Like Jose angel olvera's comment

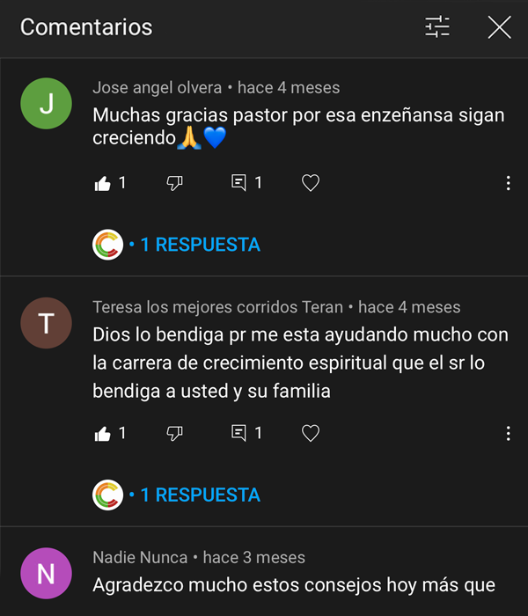tap(101, 183)
